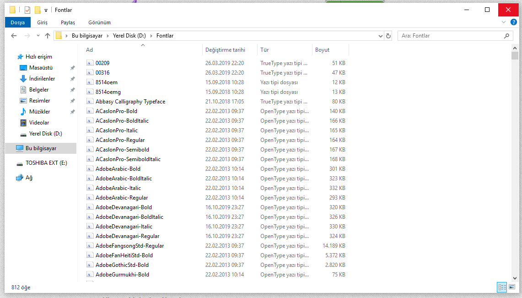522x298 pixels.
Task: Click the up-one-level folder arrow
Action: (48, 35)
